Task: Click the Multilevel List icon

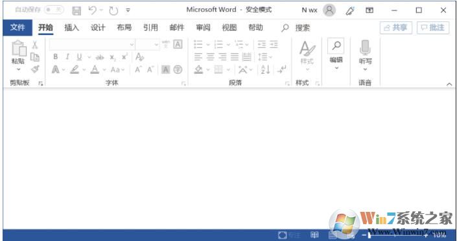Action: (239, 44)
